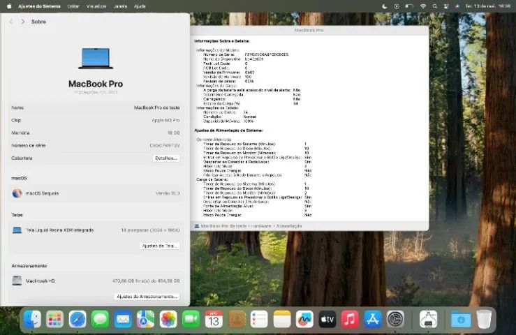Image resolution: width=516 pixels, height=335 pixels.
Task: Open the Trash in the Dock
Action: (x=483, y=319)
